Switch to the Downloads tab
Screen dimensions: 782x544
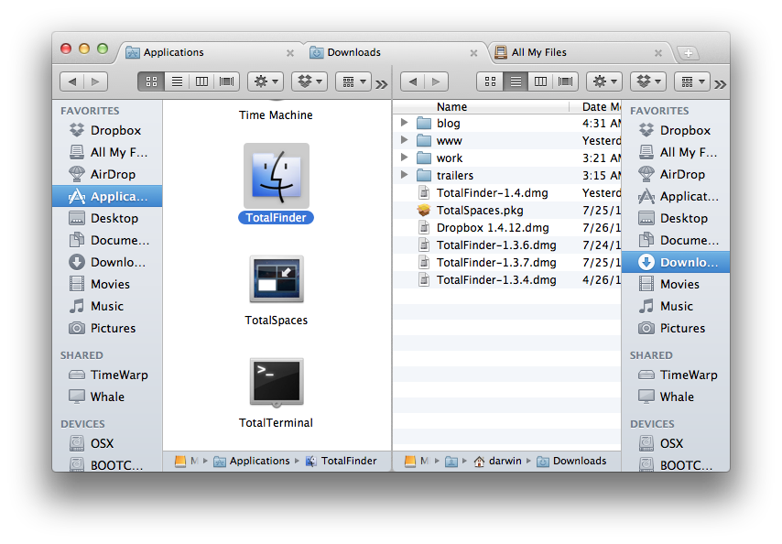click(394, 52)
